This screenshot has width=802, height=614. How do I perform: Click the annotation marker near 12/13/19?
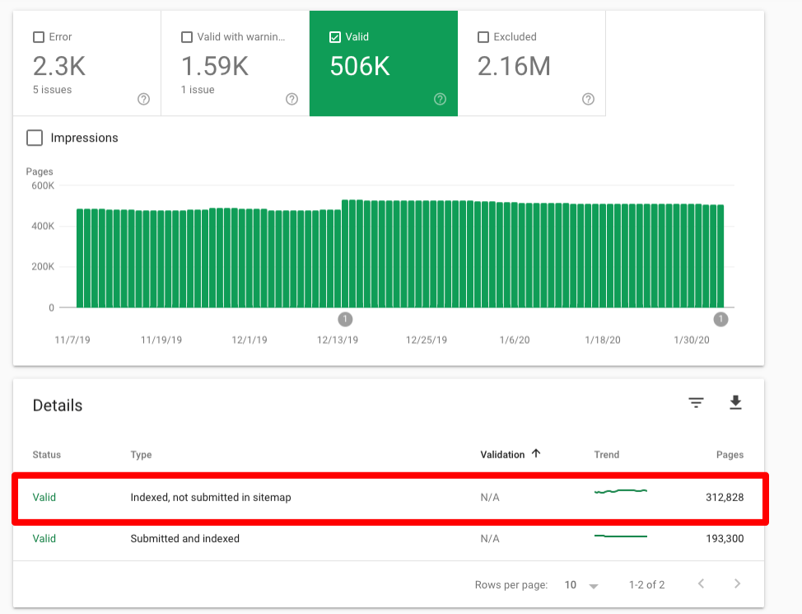346,320
